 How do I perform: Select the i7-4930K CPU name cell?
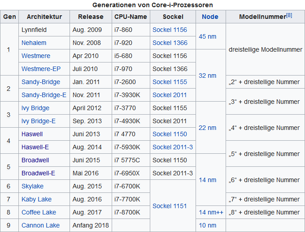click(x=131, y=121)
